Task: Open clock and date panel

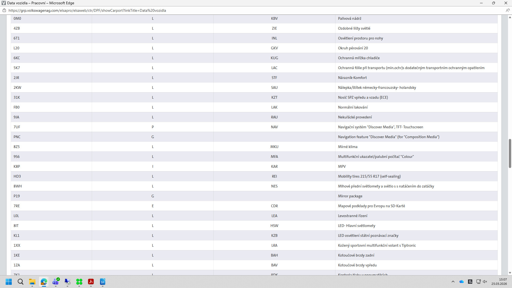Action: [499, 282]
